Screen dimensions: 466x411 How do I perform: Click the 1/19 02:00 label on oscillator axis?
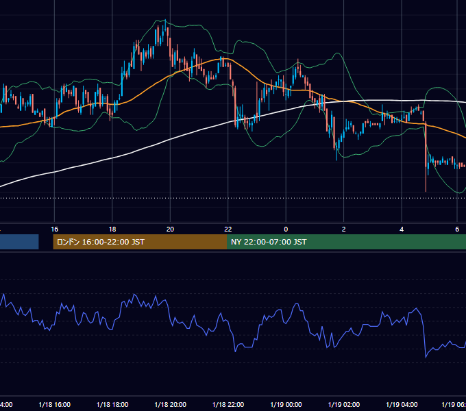pos(344,405)
